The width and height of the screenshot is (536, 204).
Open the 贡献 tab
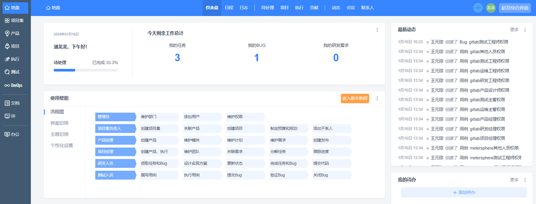point(314,8)
